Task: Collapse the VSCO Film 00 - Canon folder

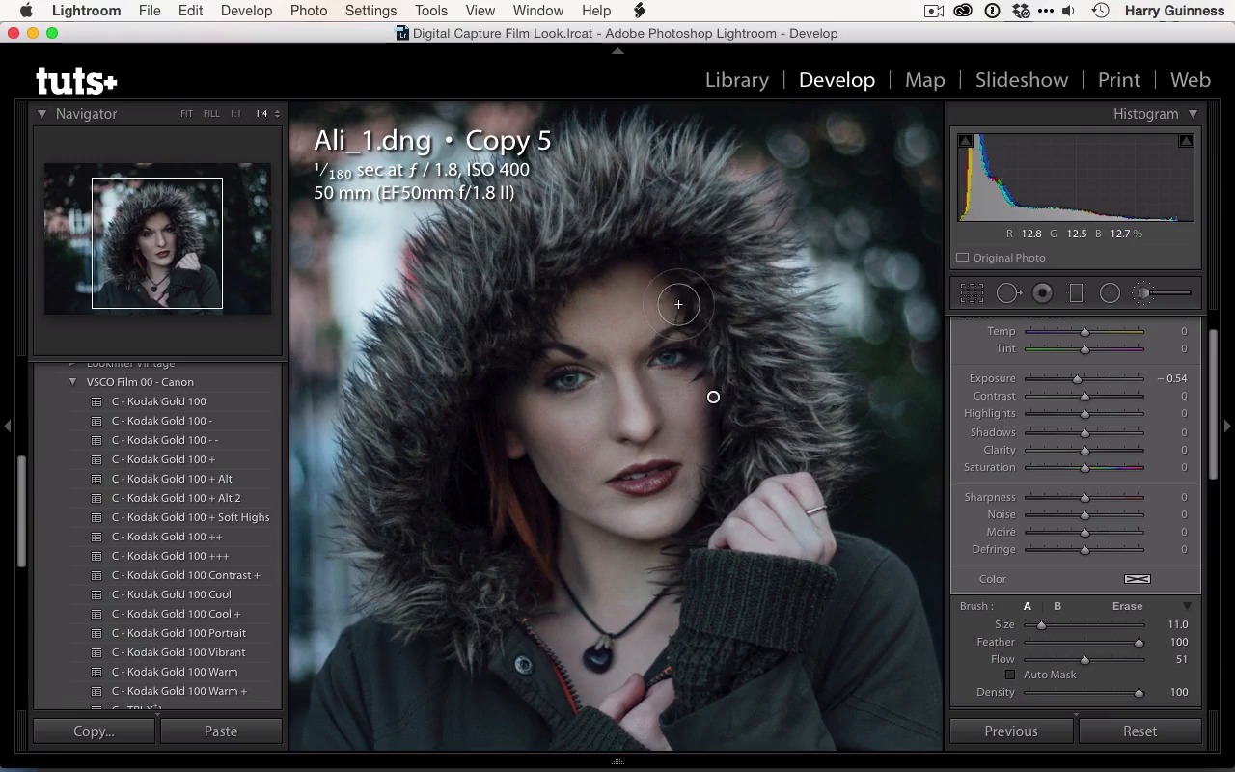Action: click(x=72, y=382)
